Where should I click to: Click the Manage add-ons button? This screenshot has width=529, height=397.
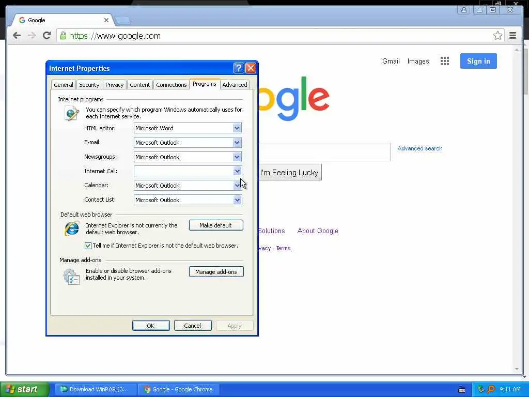[216, 272]
